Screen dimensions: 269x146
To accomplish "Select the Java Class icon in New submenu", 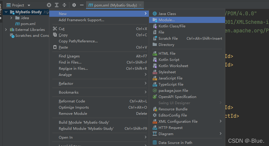I will (x=155, y=14).
